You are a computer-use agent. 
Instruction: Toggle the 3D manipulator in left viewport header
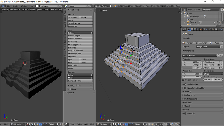[38, 124]
